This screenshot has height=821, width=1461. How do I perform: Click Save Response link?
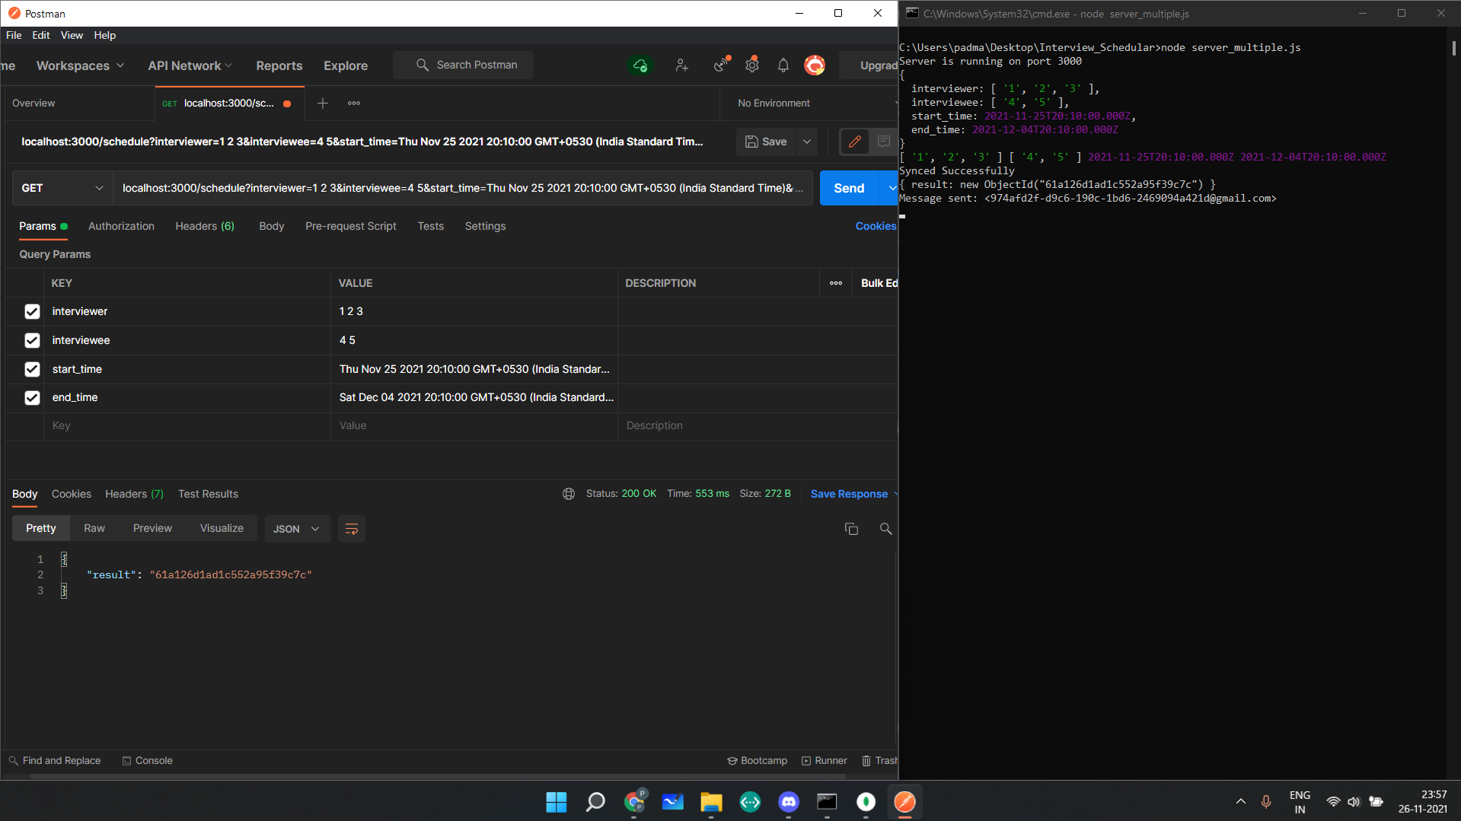pos(849,494)
